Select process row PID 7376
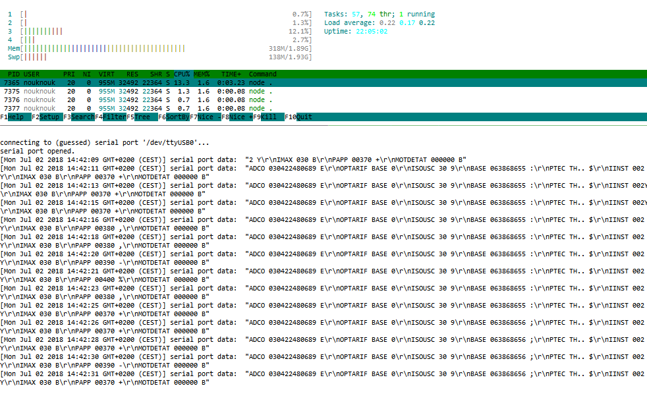 [x=323, y=100]
